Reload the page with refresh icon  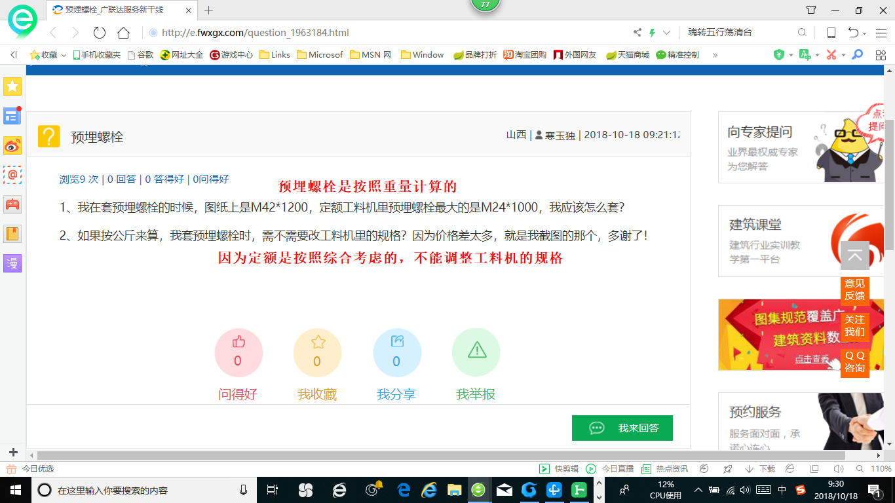click(100, 33)
